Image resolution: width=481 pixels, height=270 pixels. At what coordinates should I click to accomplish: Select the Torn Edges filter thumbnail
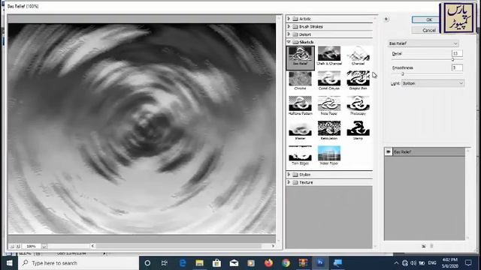[x=300, y=155]
